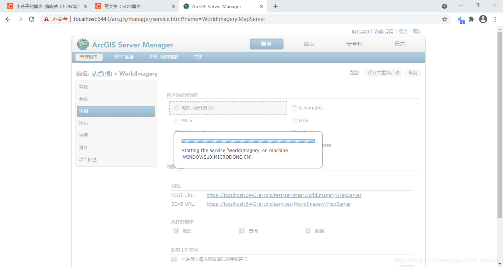
Task: Open the extensions puzzle icon
Action: click(471, 19)
